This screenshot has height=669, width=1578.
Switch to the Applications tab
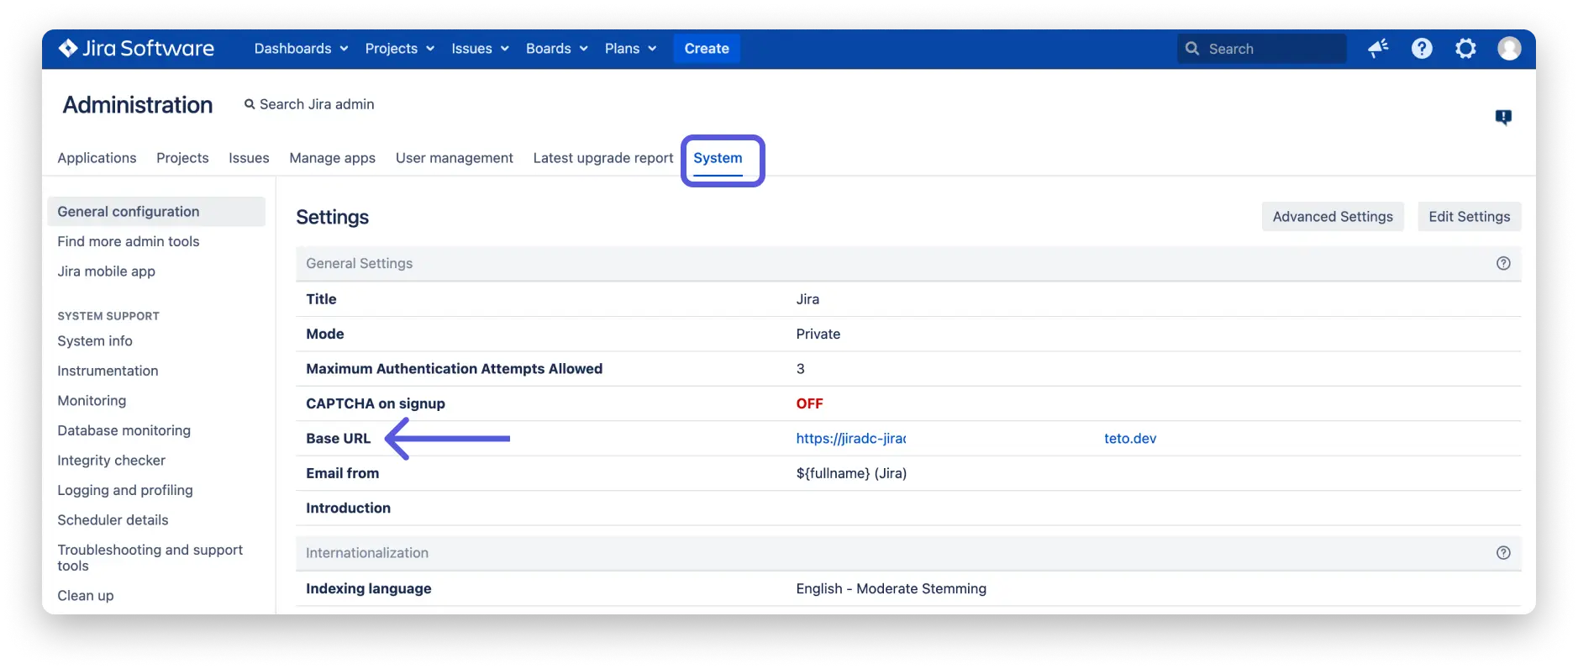97,158
